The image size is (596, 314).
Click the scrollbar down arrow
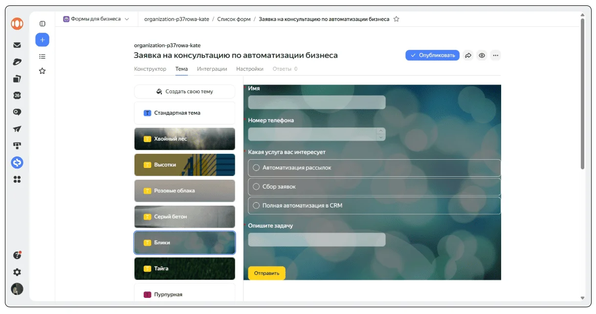pos(582,298)
